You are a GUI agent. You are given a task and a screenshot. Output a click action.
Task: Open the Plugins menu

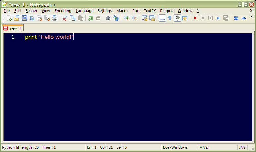166,11
